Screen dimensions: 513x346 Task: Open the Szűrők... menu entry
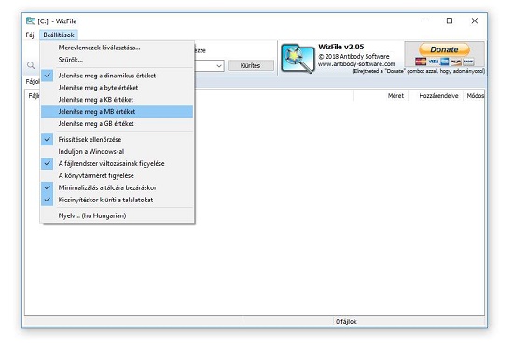pyautogui.click(x=118, y=60)
